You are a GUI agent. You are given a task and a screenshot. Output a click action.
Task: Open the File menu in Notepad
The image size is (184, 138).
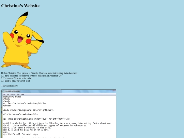[4, 94]
